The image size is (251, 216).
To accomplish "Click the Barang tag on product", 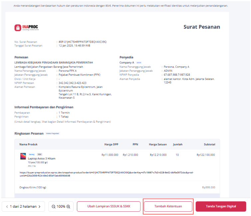I will pyautogui.click(x=32, y=154).
